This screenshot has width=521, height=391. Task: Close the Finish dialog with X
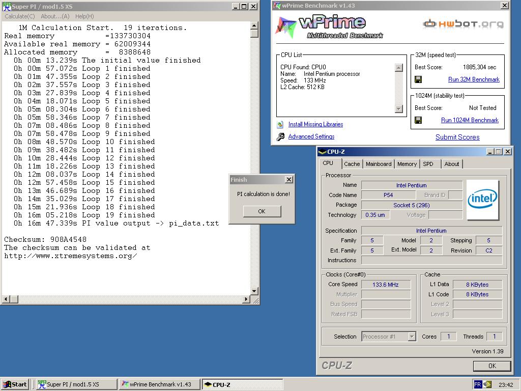point(289,180)
